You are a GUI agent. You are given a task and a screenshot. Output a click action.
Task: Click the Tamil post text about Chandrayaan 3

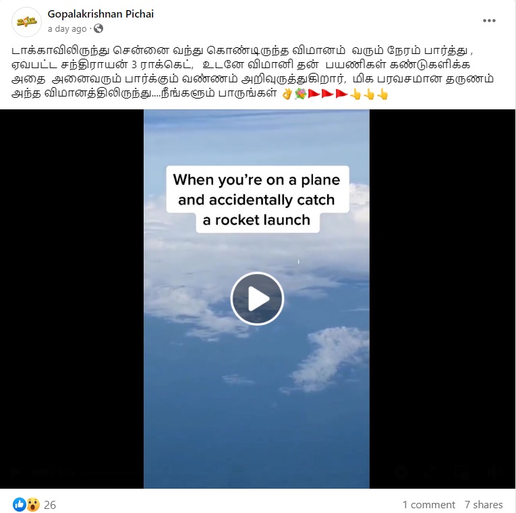point(252,72)
